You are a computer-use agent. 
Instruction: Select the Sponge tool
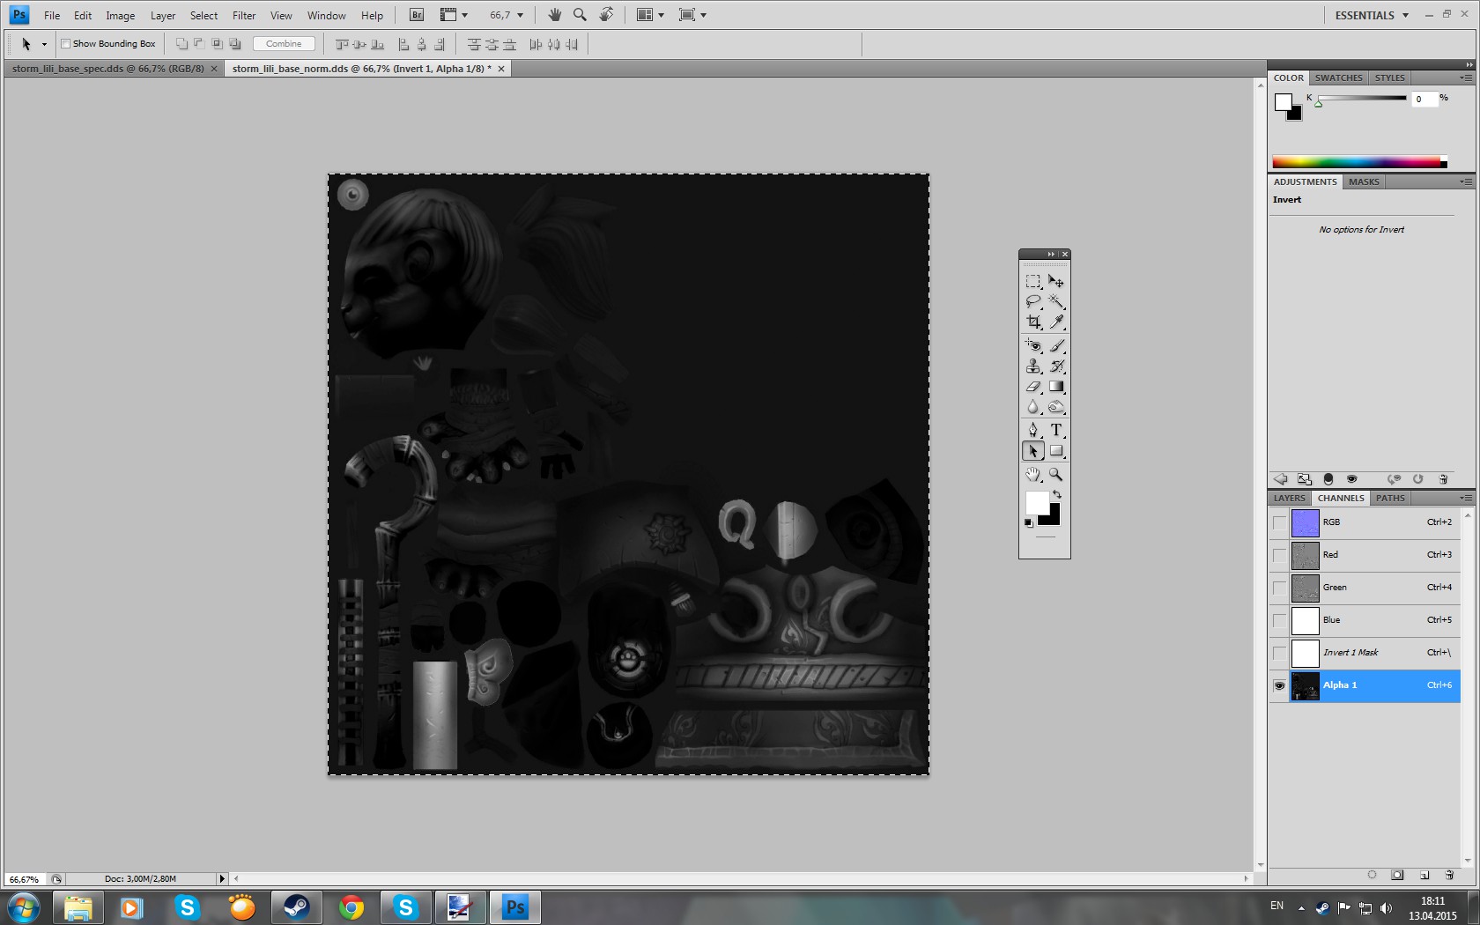coord(1056,406)
